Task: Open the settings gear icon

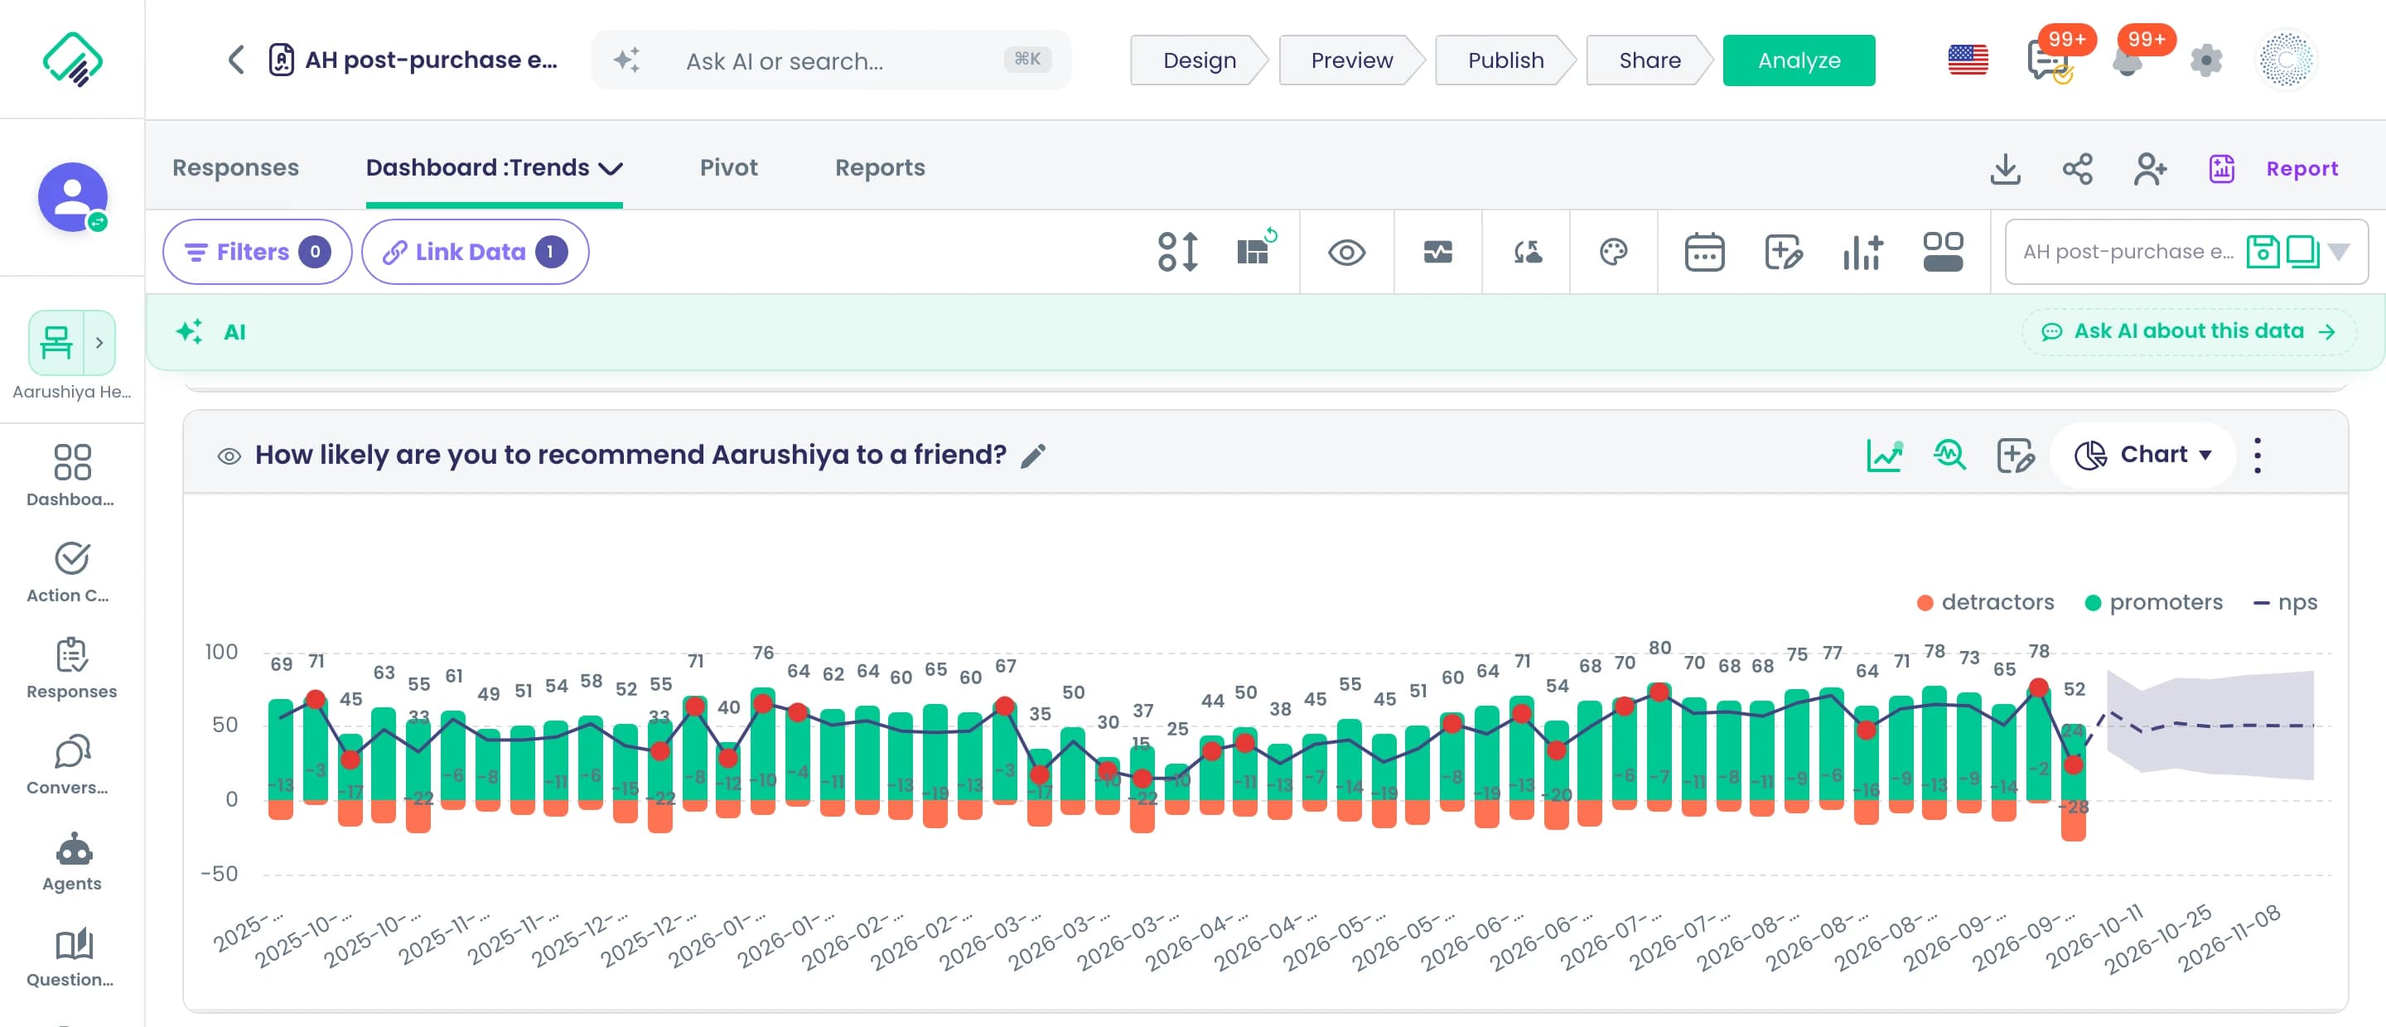Action: tap(2205, 60)
